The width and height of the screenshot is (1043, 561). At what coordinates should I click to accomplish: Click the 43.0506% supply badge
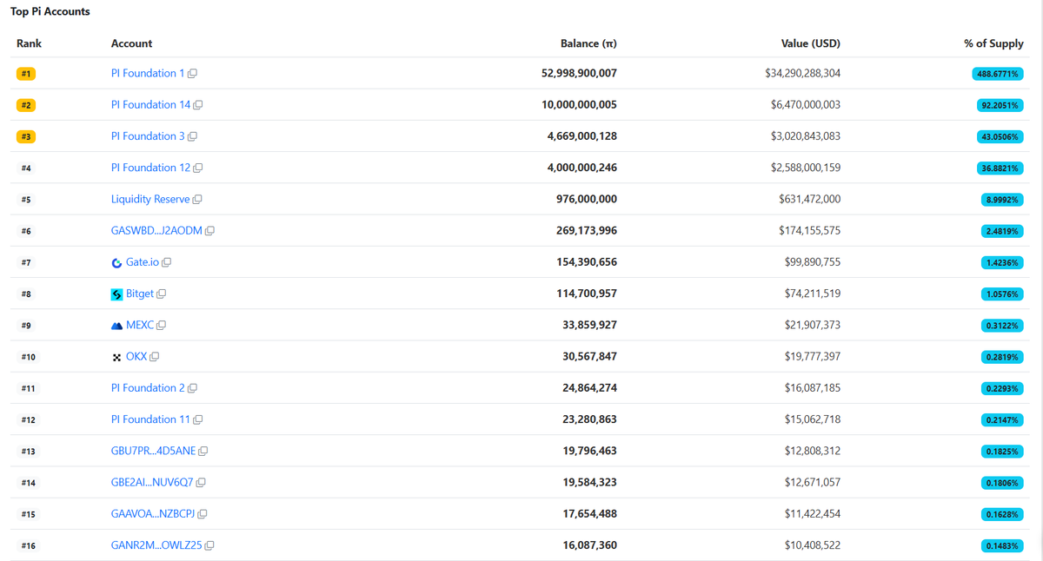tap(1000, 136)
